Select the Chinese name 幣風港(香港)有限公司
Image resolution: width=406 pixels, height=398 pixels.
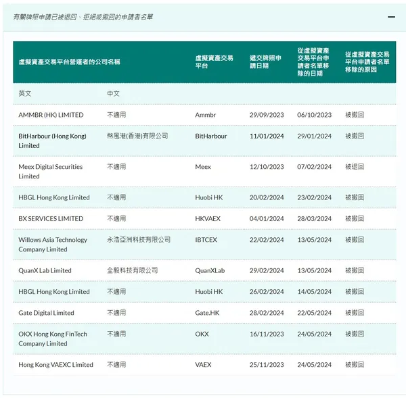tap(137, 136)
